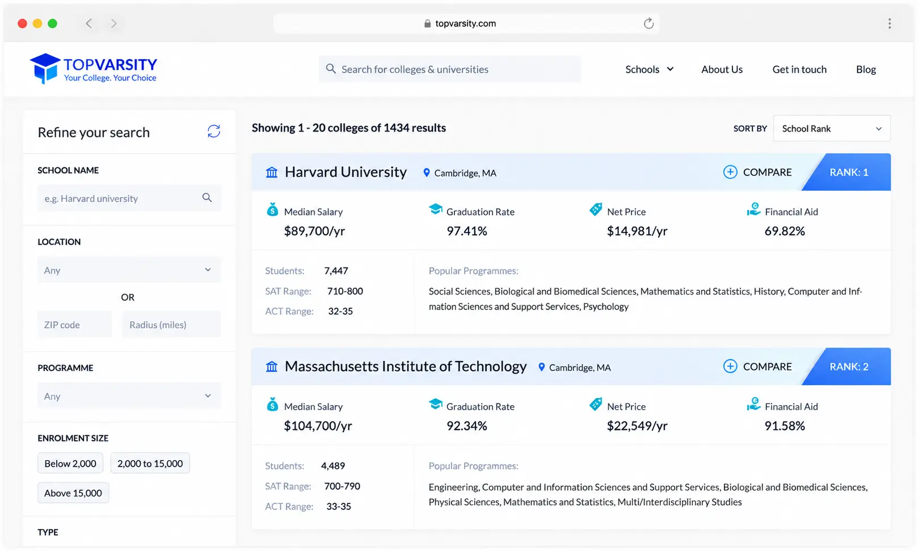This screenshot has width=919, height=551.
Task: Click MIT's student count 4,489
Action: coord(333,466)
